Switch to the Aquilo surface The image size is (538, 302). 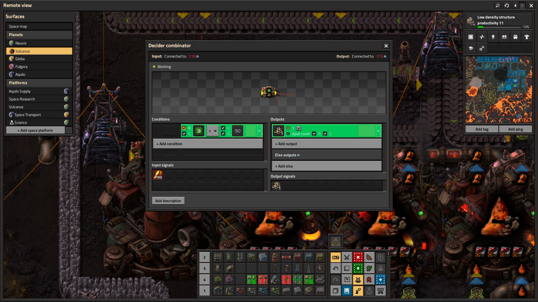[x=39, y=74]
